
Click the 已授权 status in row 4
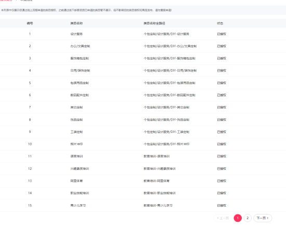[222, 71]
